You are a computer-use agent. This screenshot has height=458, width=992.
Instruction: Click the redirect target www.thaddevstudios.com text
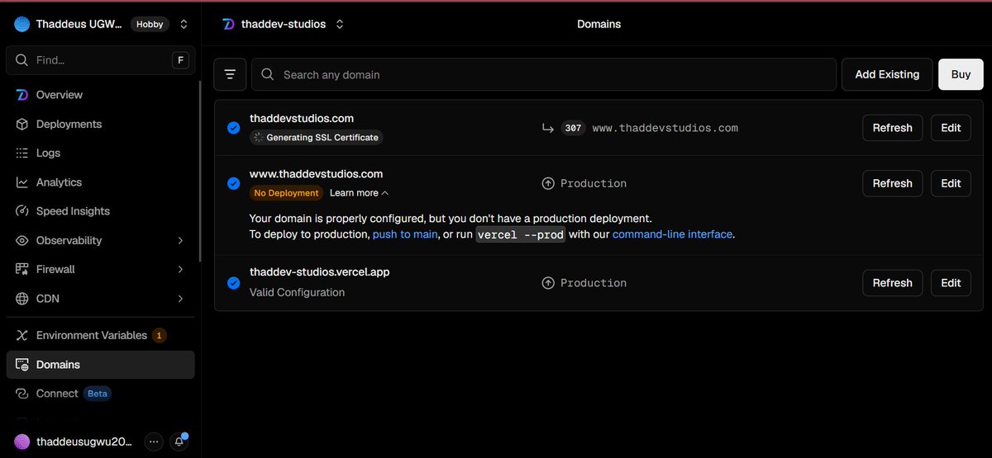[665, 128]
